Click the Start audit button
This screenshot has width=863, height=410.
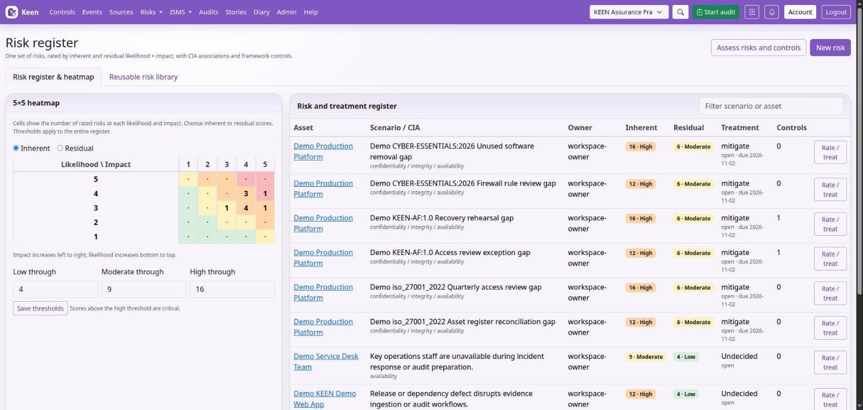click(x=715, y=12)
